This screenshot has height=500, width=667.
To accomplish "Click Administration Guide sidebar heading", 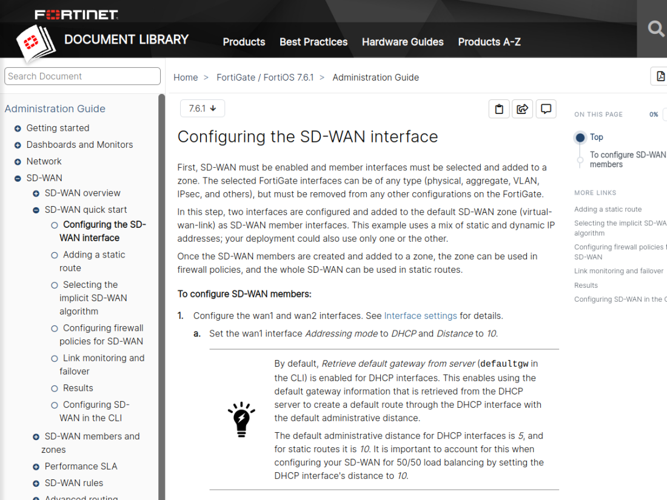I will (55, 109).
